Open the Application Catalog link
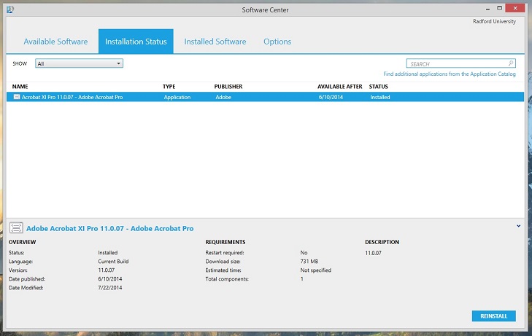The width and height of the screenshot is (532, 336). pyautogui.click(x=450, y=74)
